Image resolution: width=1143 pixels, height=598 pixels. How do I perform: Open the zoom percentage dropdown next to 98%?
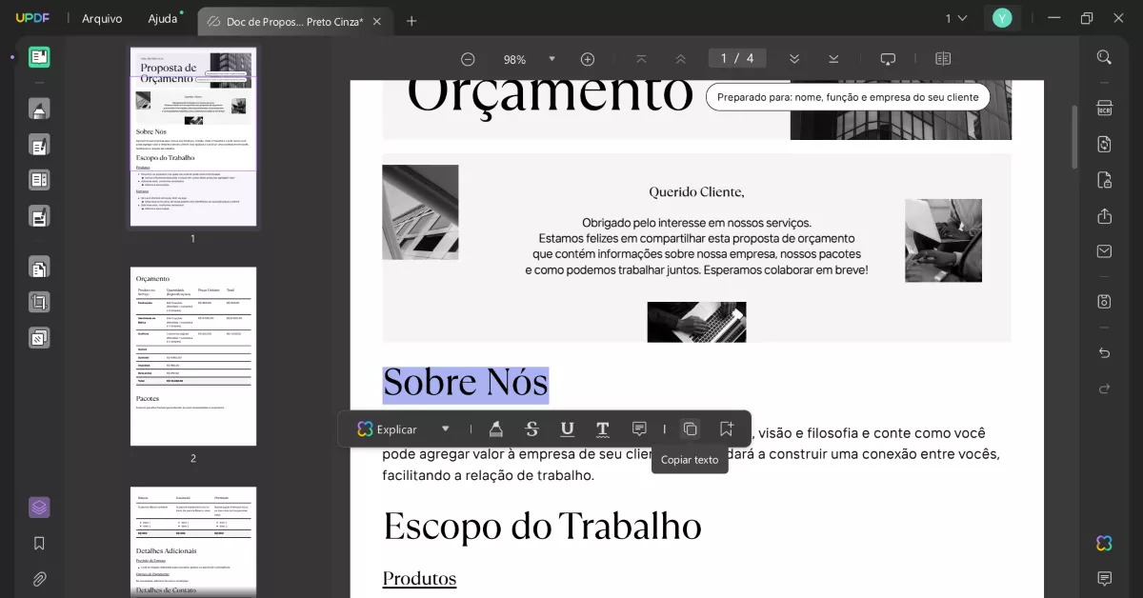(552, 58)
